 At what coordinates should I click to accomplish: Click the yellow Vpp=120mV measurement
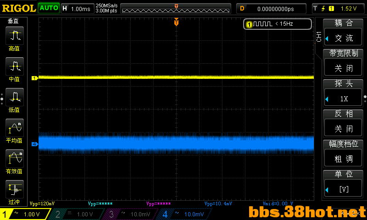(x=42, y=203)
